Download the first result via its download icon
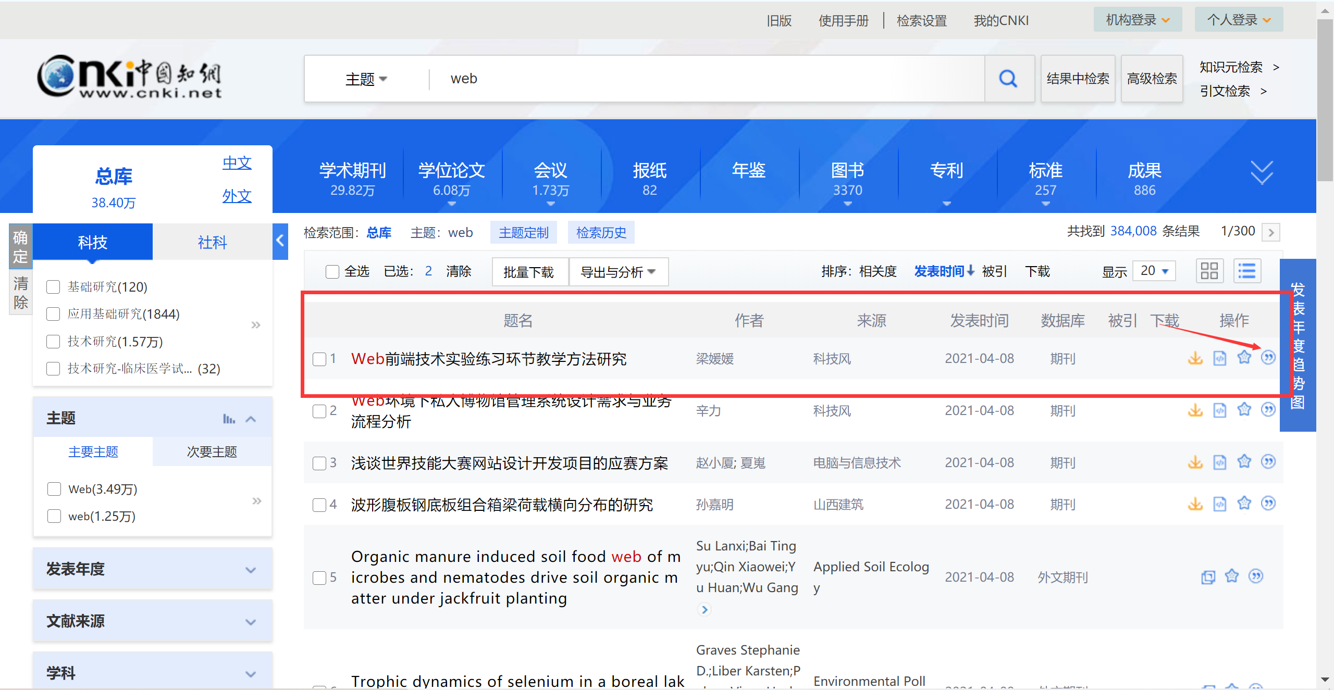 [1195, 358]
